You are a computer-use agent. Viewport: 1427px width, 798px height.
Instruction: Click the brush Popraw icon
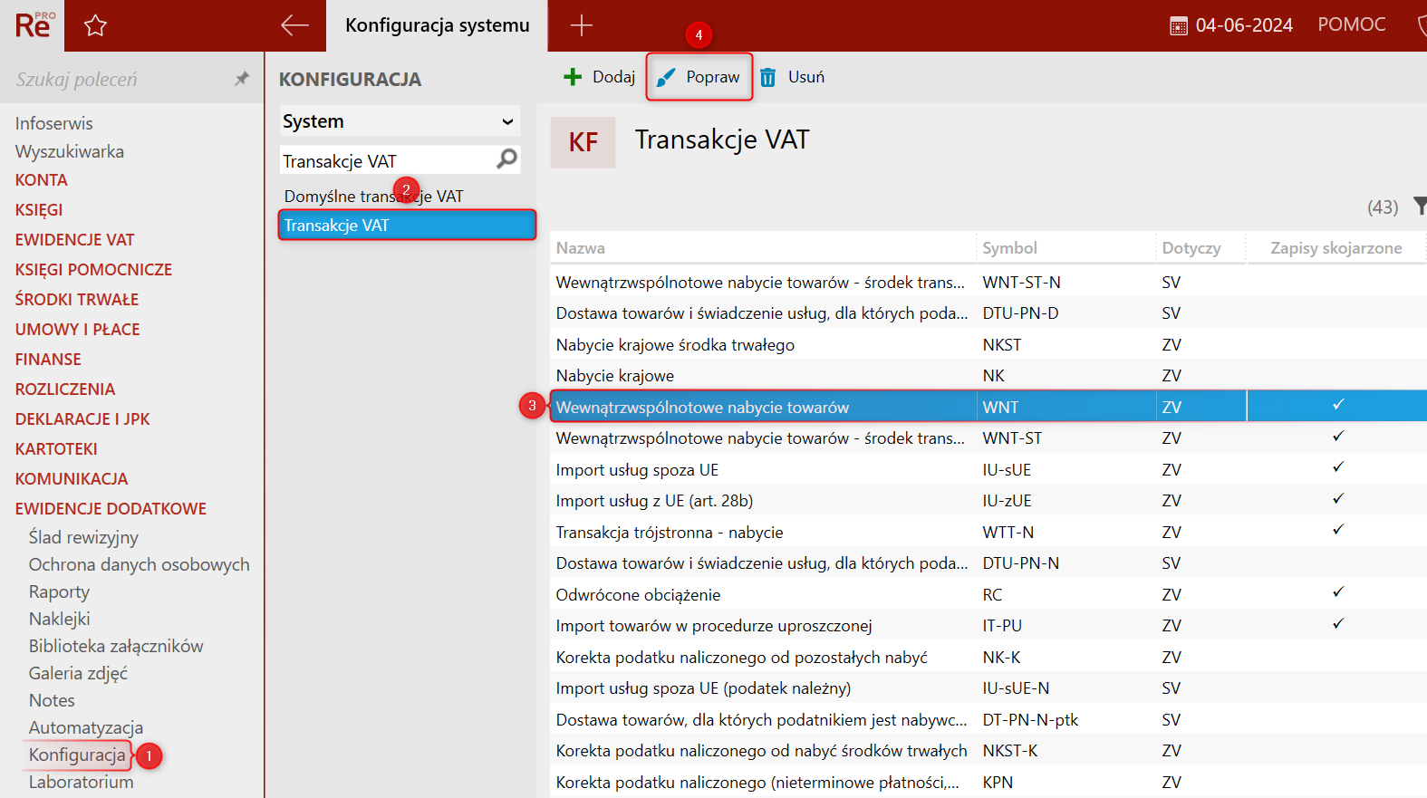pos(666,78)
